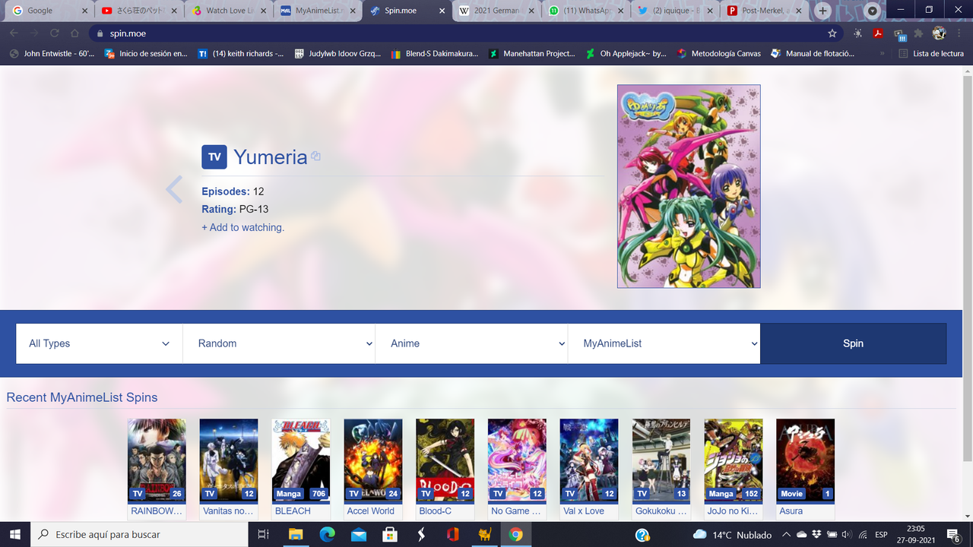Viewport: 973px width, 547px height.
Task: Open John Entwistle bookmark
Action: click(52, 54)
